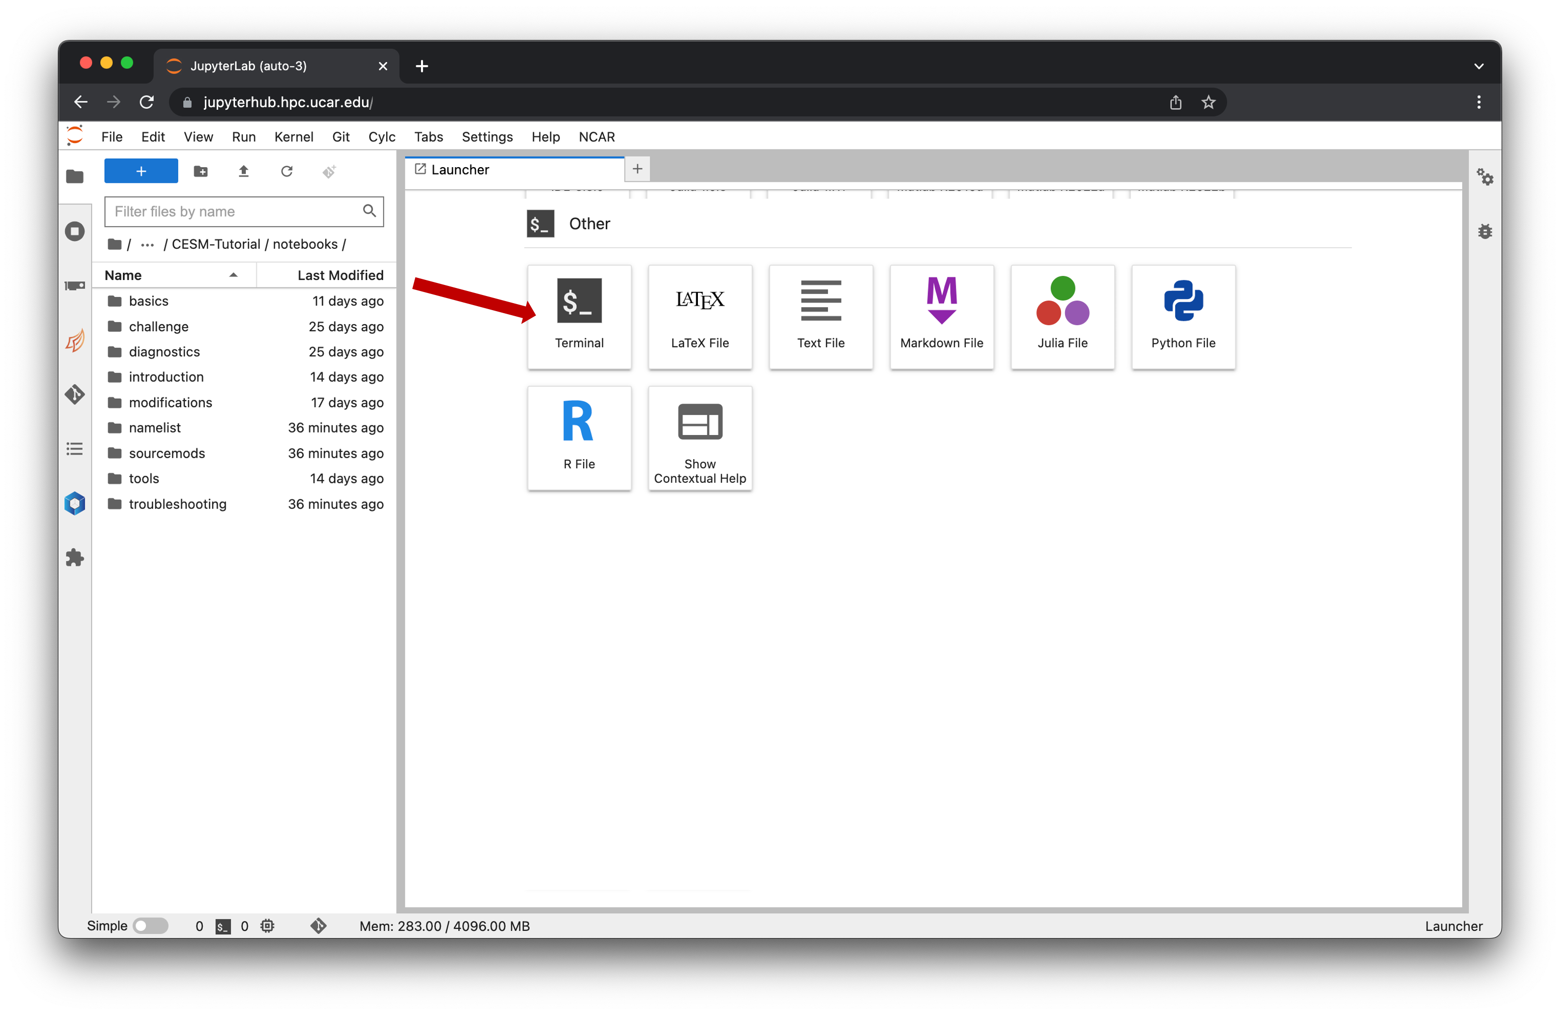Select the basics folder
This screenshot has width=1560, height=1015.
click(x=244, y=301)
